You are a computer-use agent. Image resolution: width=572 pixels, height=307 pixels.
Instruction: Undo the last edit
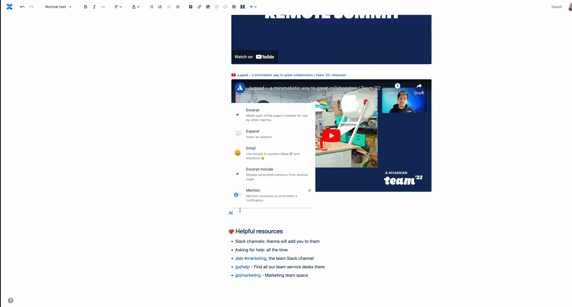[x=22, y=7]
